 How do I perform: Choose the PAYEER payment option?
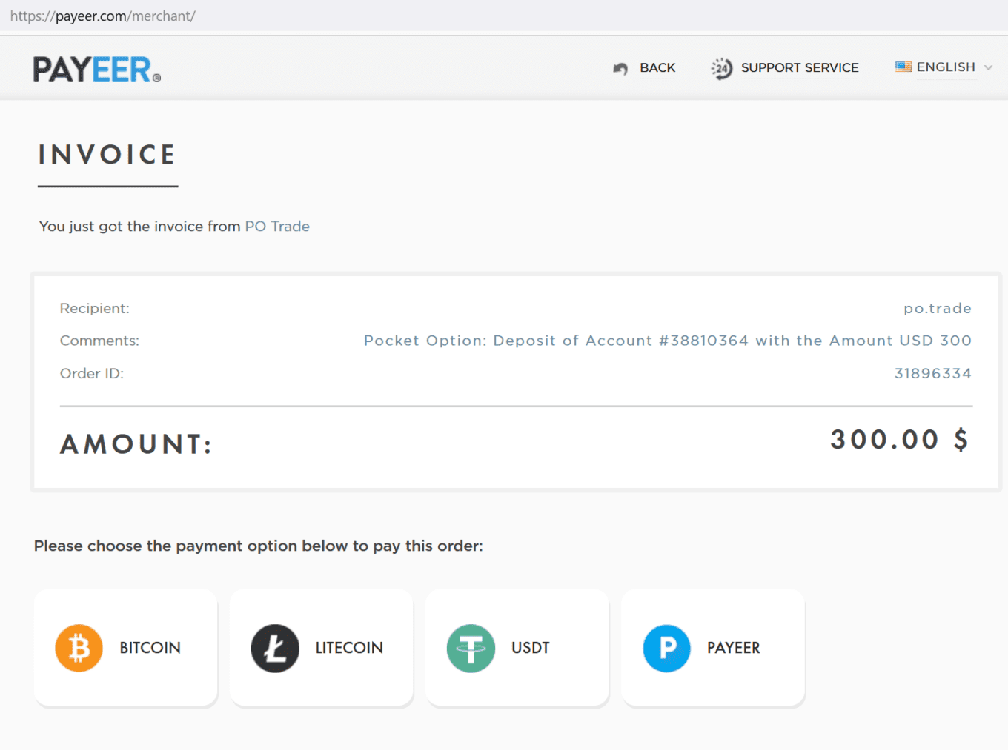tap(712, 647)
